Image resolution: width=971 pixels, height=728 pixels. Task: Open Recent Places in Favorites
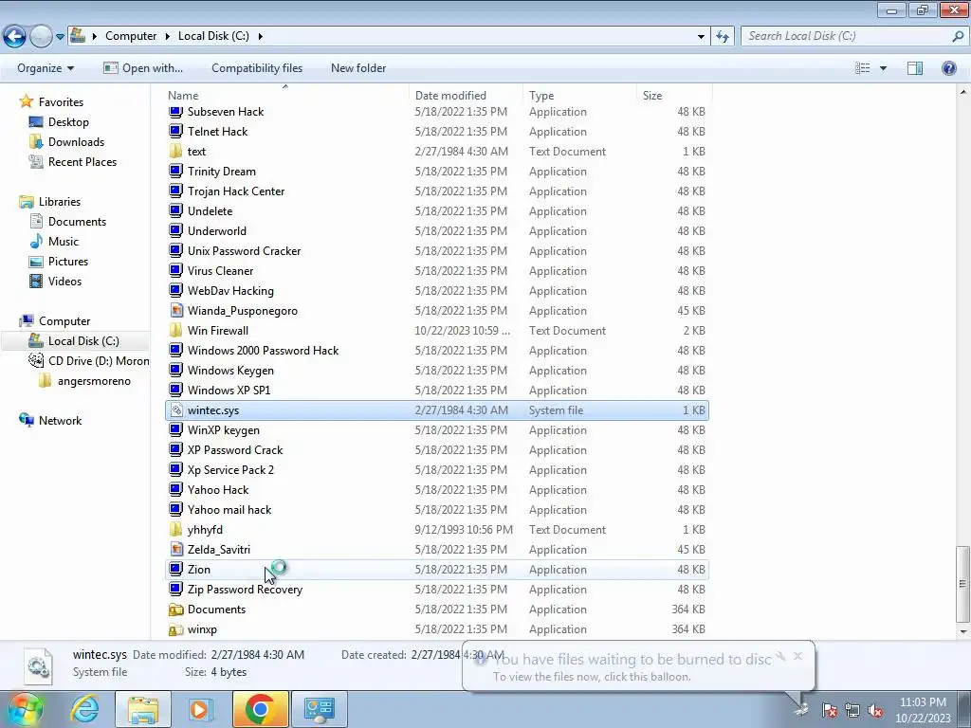point(82,161)
